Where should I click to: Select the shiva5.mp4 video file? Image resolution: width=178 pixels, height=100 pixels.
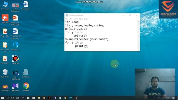click(5, 88)
